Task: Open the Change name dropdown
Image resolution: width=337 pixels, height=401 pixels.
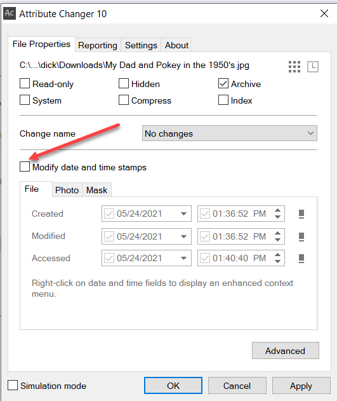Action: [230, 133]
